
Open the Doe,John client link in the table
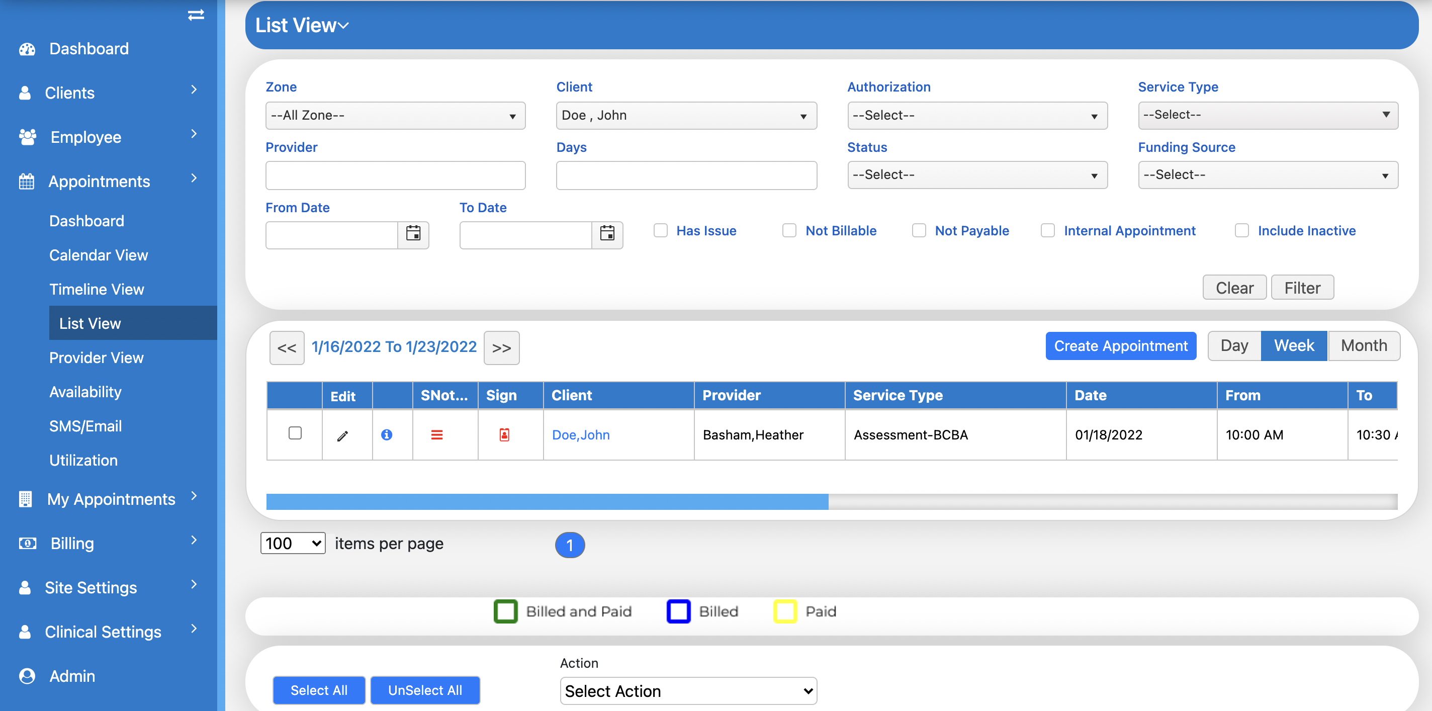click(580, 435)
